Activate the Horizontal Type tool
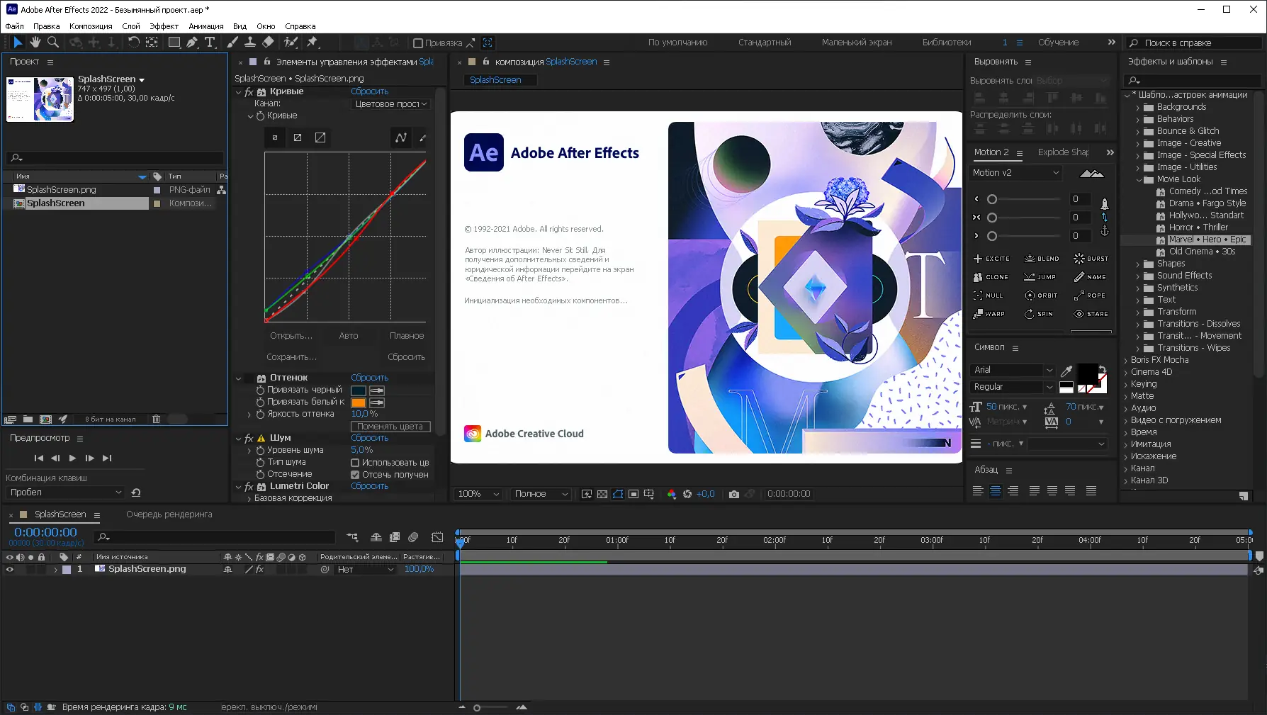This screenshot has height=715, width=1267. (x=210, y=43)
